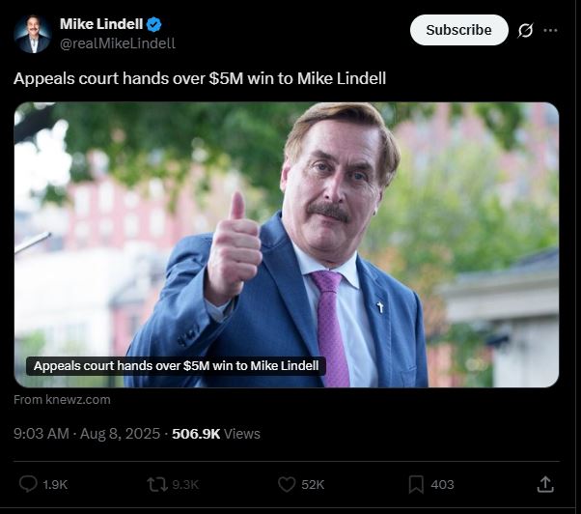Open the three-dot more options menu
The height and width of the screenshot is (514, 581).
tap(550, 30)
